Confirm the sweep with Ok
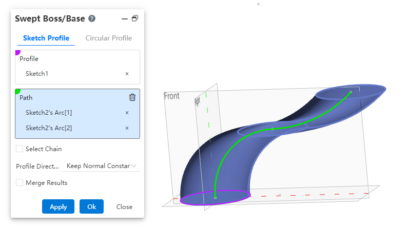Screen dimensions: 409x229 click(x=91, y=206)
